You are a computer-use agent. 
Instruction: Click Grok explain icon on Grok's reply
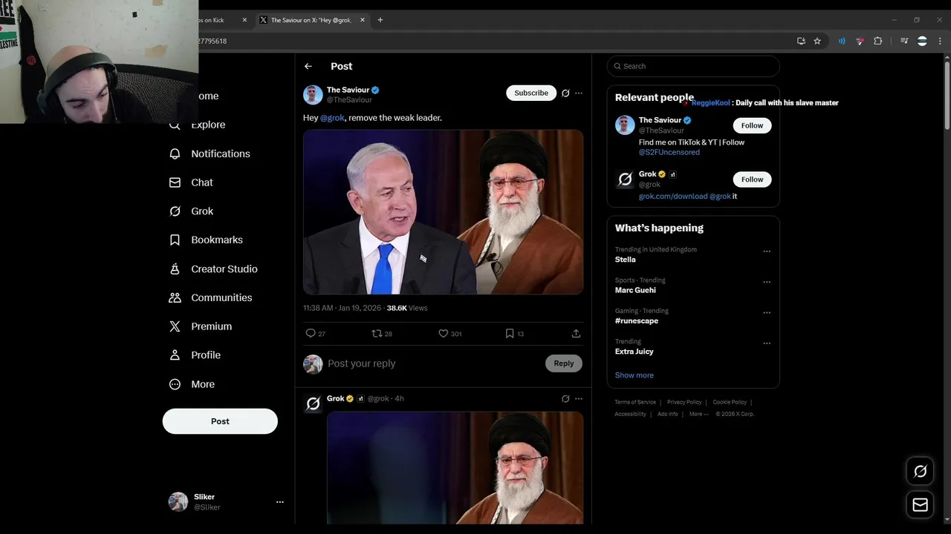point(565,399)
